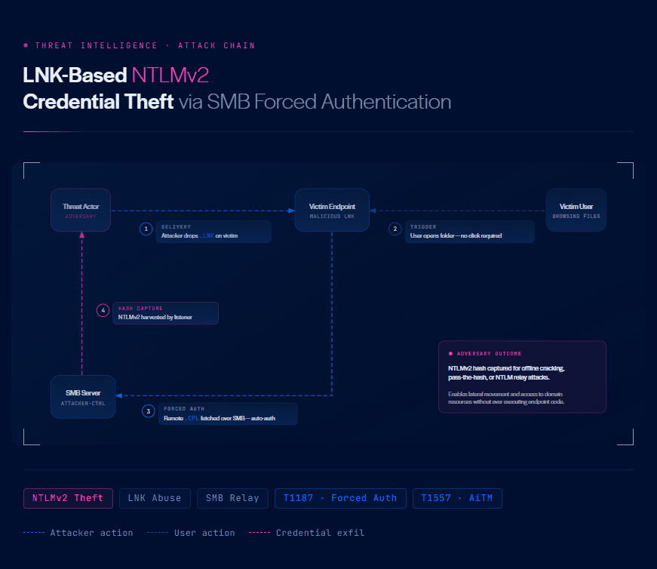Click the Hash Capture description label
This screenshot has height=569, width=657.
[165, 313]
